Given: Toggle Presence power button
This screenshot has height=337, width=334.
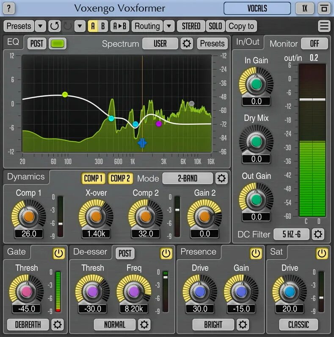Looking at the screenshot, I should (255, 253).
